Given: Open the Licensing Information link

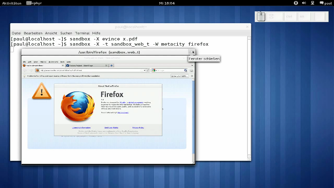Looking at the screenshot, I should [x=81, y=127].
